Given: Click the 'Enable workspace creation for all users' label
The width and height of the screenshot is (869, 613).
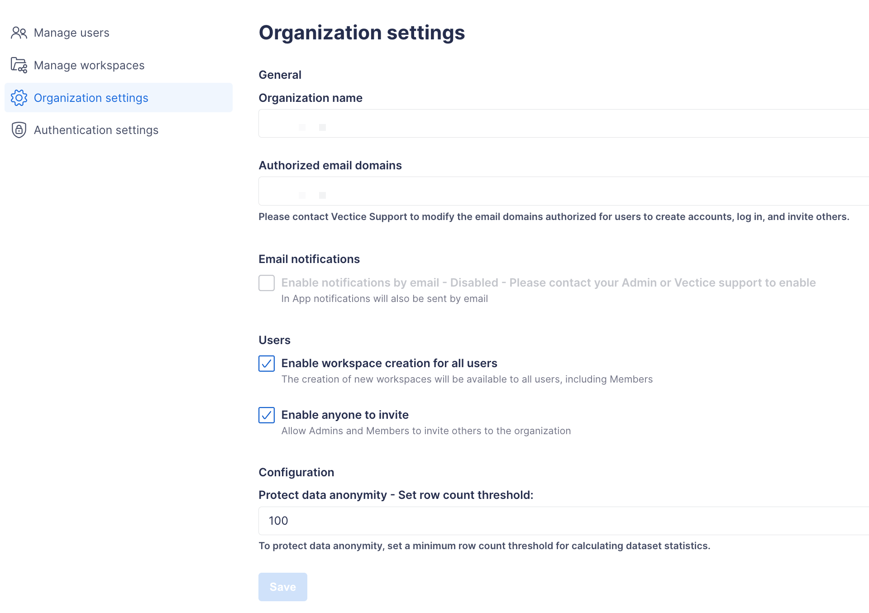Looking at the screenshot, I should click(389, 364).
